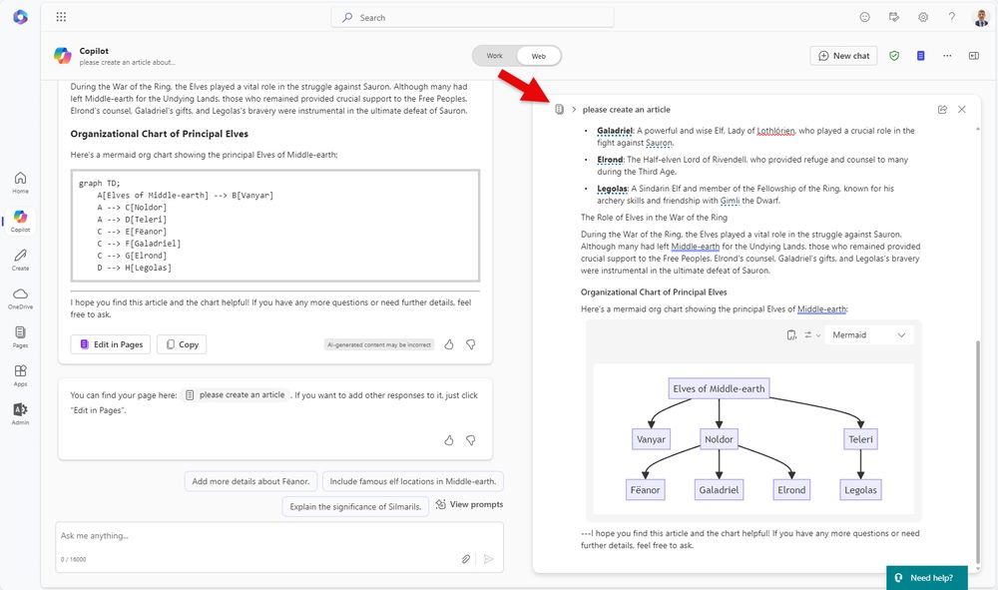The width and height of the screenshot is (998, 590).
Task: Click the 'graph TD;' code line
Action: pos(99,184)
